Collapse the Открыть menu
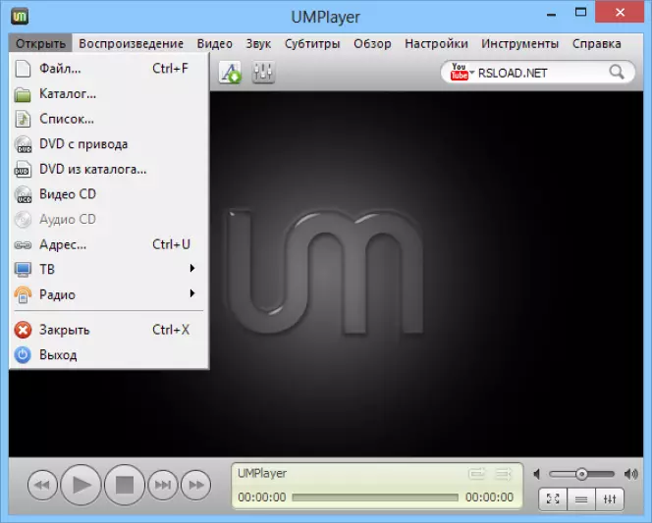Image resolution: width=652 pixels, height=523 pixels. click(x=40, y=43)
